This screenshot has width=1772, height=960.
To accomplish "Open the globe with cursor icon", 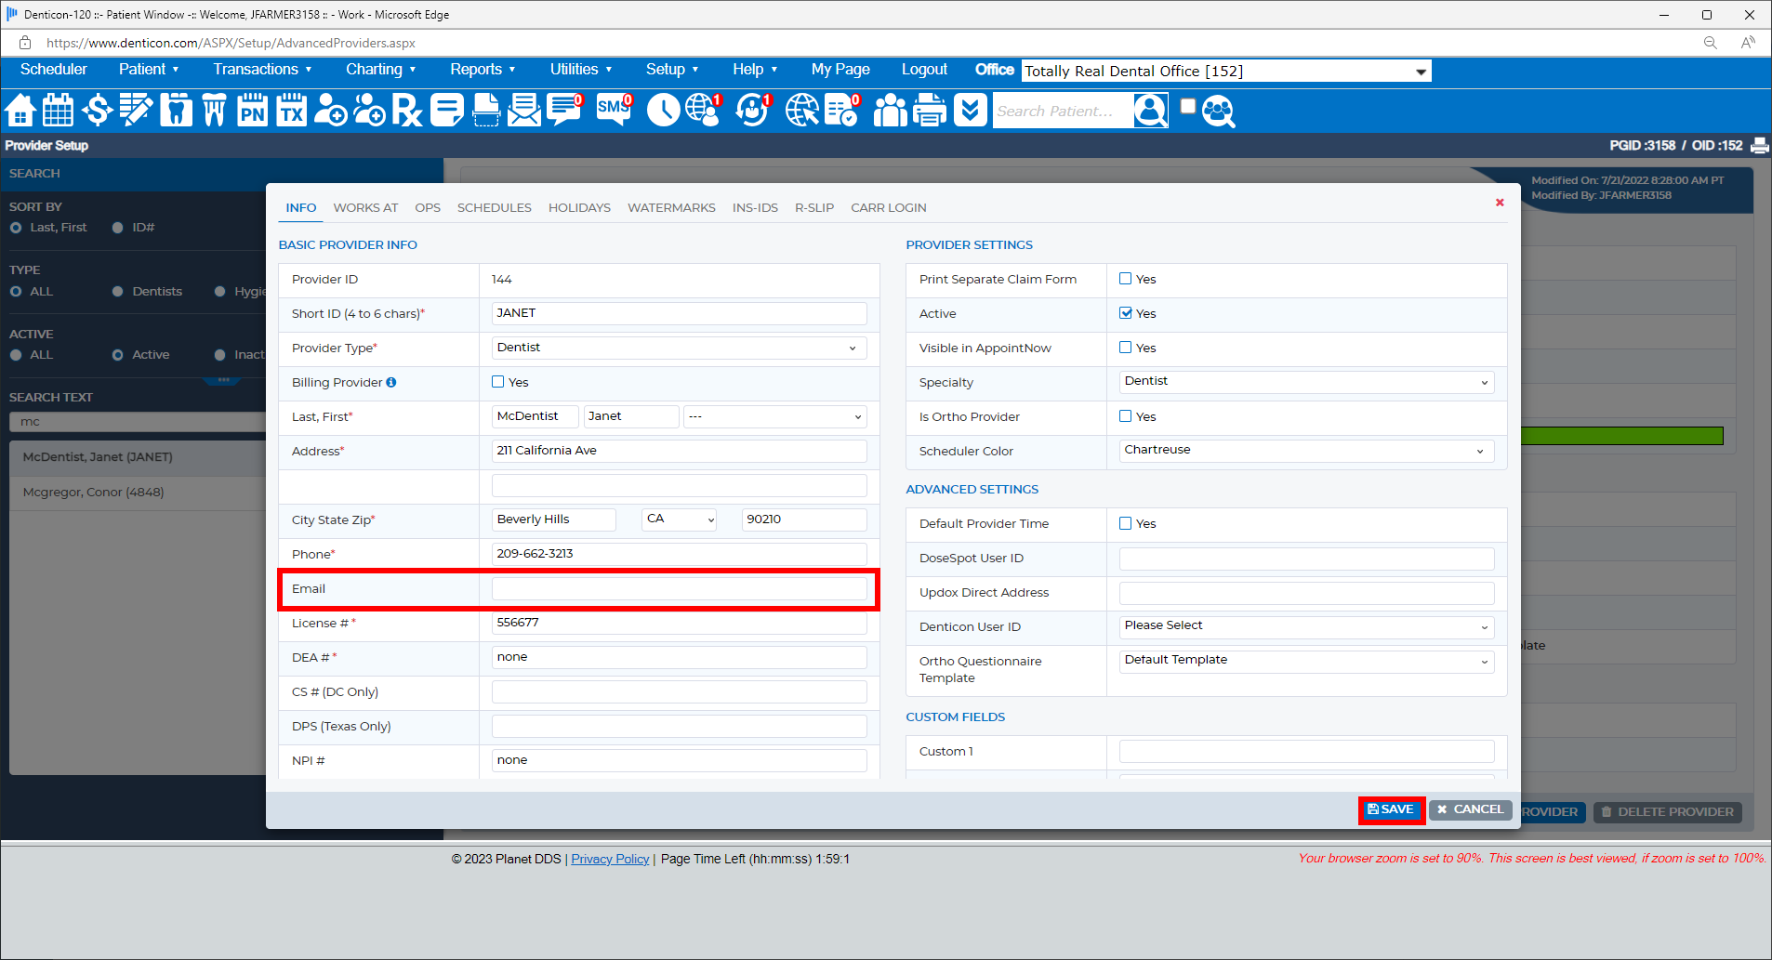I will pos(801,111).
